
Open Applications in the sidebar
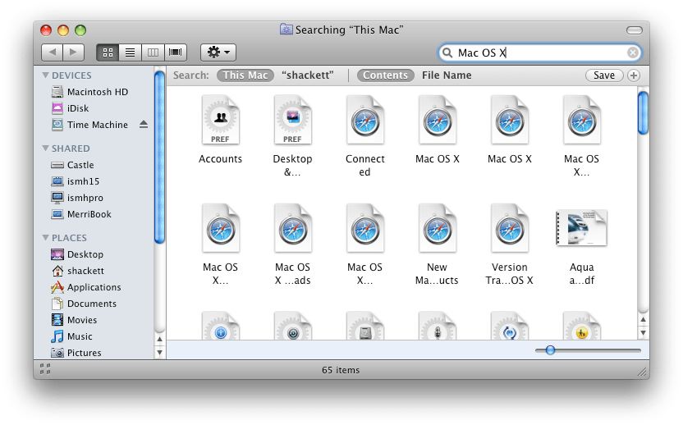coord(94,287)
